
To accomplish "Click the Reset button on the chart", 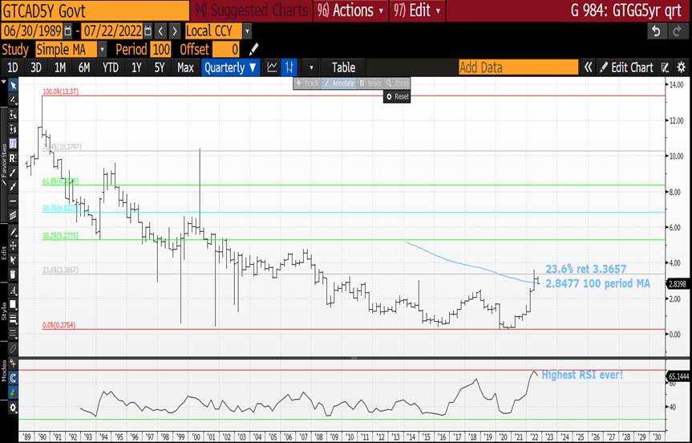I will coord(397,96).
